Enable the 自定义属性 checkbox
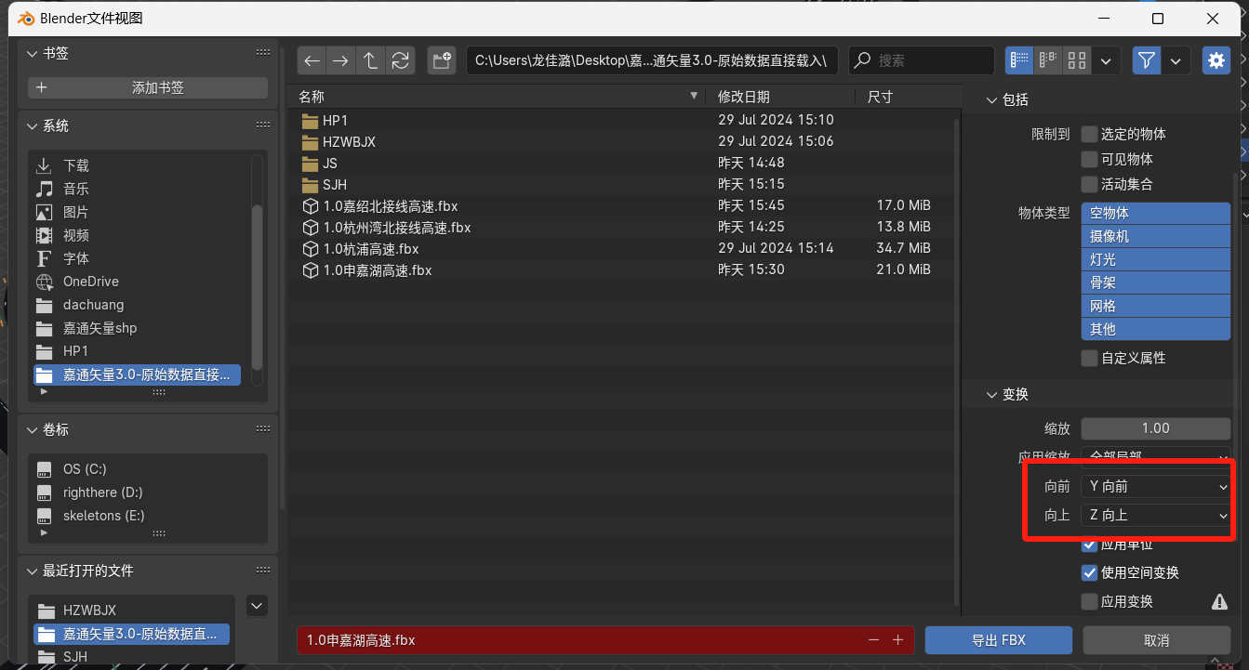The height and width of the screenshot is (670, 1249). pos(1089,358)
